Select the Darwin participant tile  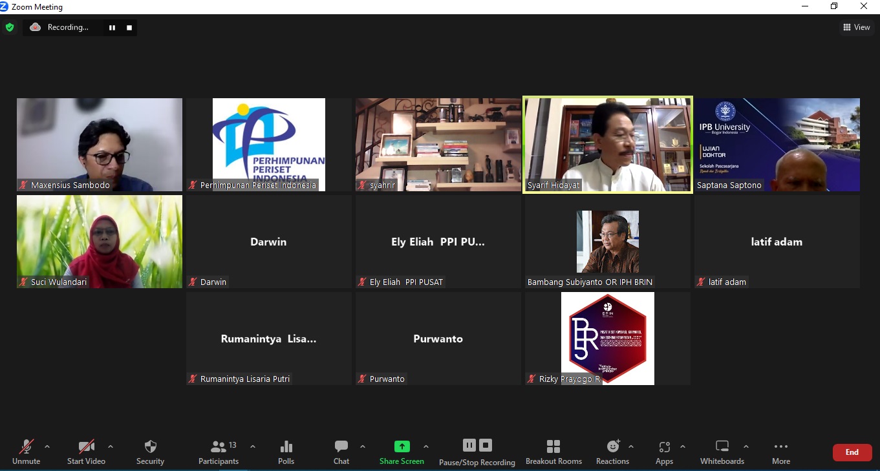269,242
